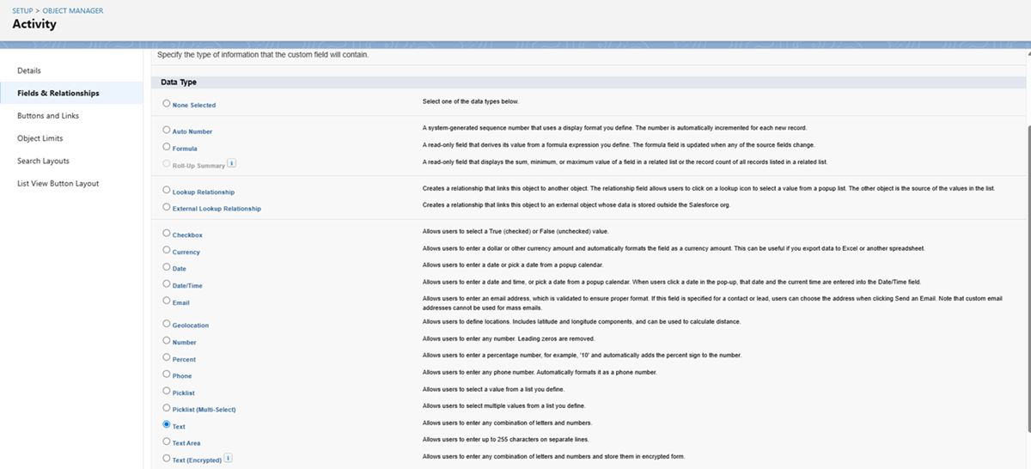Click OBJECT MANAGER breadcrumb link
This screenshot has height=469, width=1031.
73,10
